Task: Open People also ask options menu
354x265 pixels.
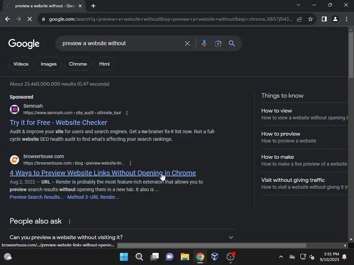Action: (69, 222)
